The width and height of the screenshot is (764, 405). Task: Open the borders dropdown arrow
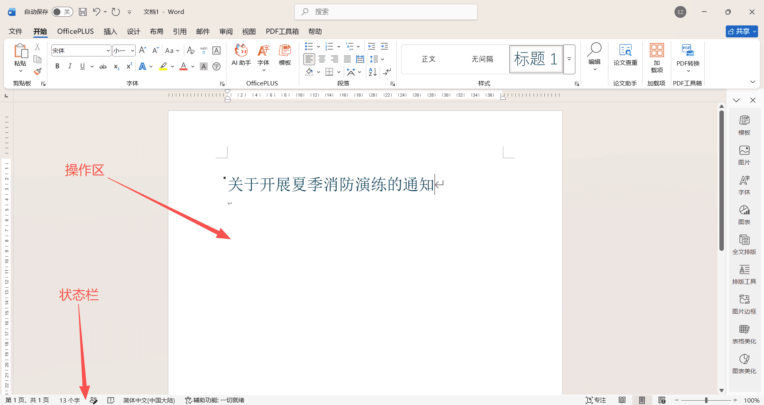pos(339,72)
